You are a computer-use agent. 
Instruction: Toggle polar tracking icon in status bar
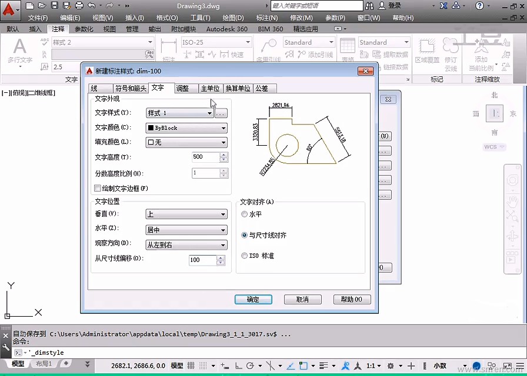(251, 365)
